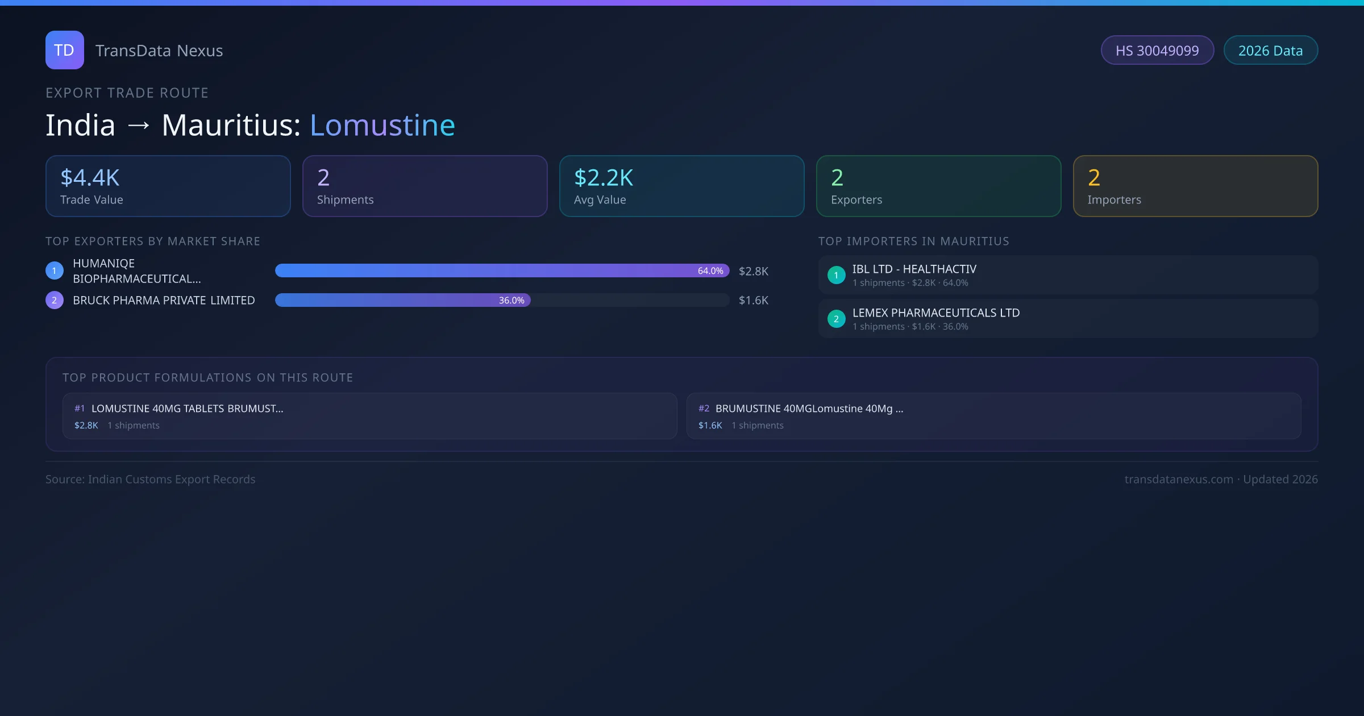
Task: Open IBL LTD - HEALTHACTIV importer row
Action: point(1067,275)
